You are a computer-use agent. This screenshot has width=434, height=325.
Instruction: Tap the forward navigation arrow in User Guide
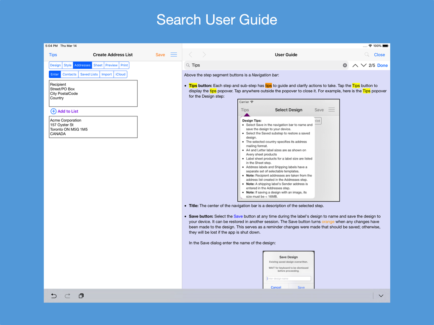coord(204,54)
